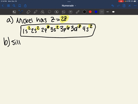The height and width of the screenshot is (104, 138).
Task: Select the thinnest stroke width
Action: coord(102,12)
